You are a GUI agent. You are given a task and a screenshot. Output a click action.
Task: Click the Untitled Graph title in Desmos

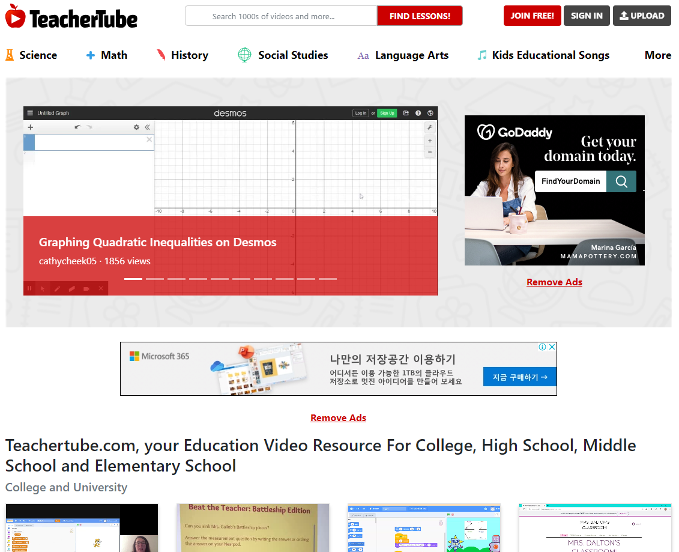point(53,113)
